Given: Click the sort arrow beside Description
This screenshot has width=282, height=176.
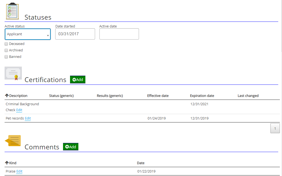Looking at the screenshot, I should 7,96.
